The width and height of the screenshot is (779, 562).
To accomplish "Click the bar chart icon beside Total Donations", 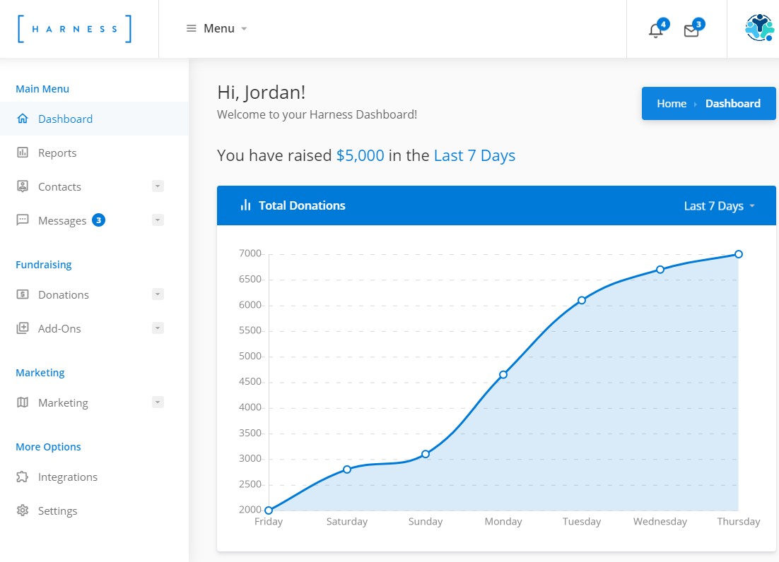I will [244, 205].
